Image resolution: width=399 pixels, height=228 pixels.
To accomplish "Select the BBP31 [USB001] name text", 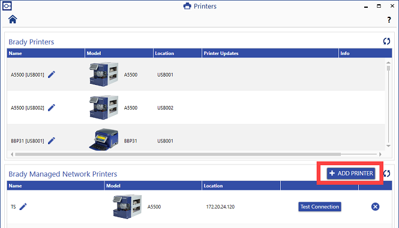I will pyautogui.click(x=27, y=141).
